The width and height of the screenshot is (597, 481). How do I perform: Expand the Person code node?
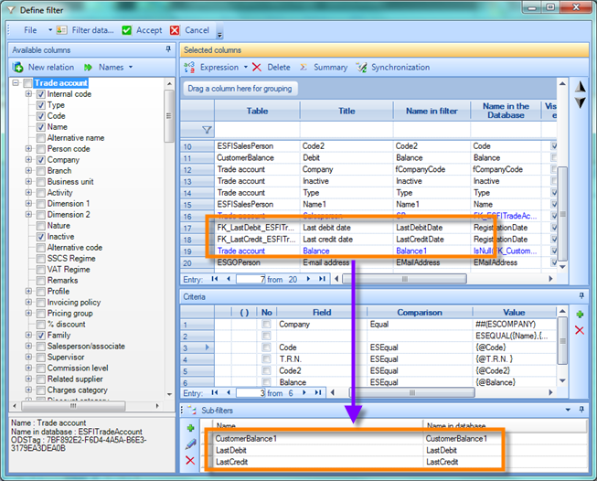(28, 148)
